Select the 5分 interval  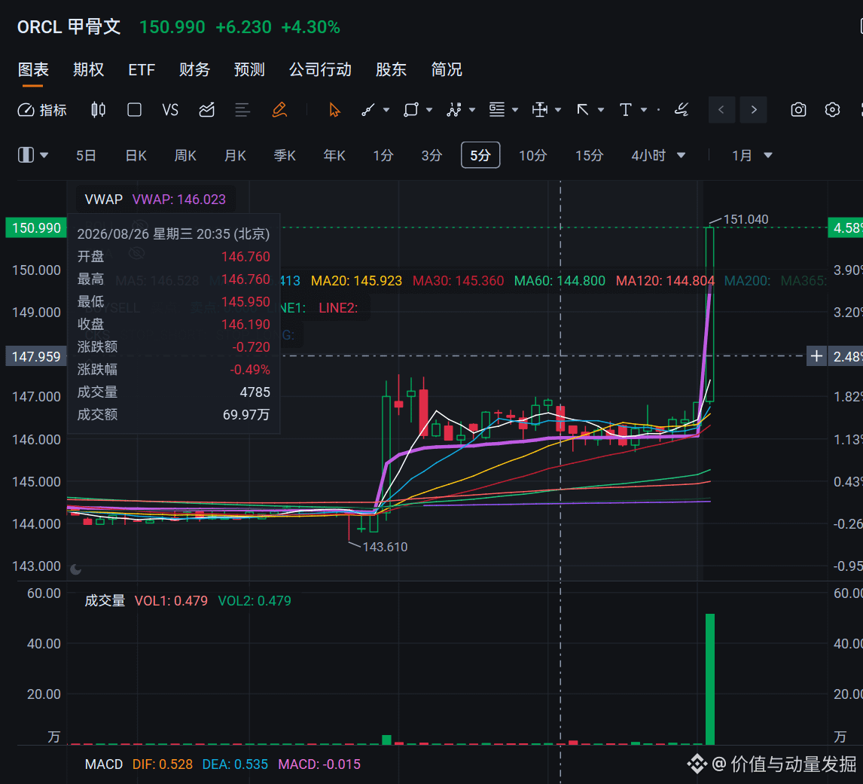(480, 155)
